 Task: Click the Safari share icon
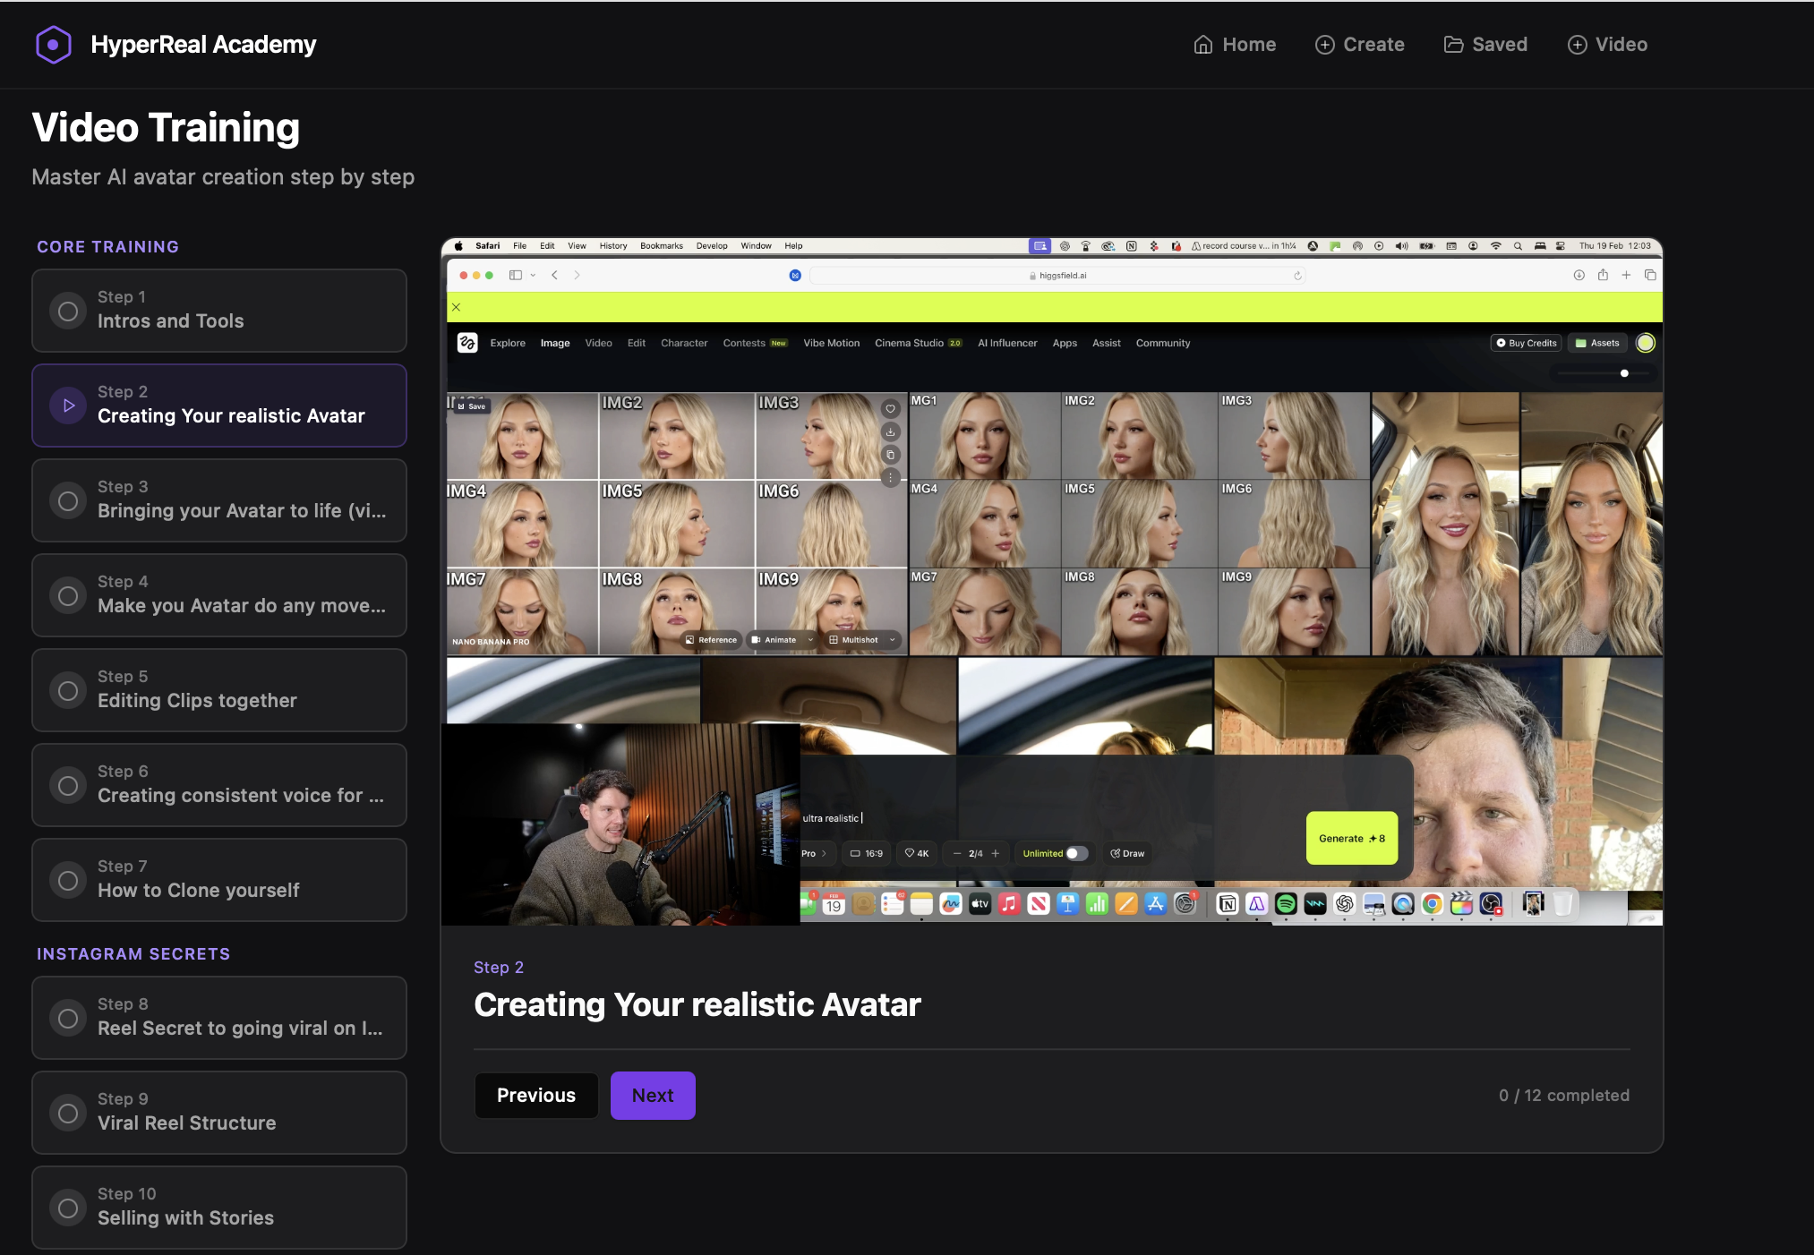(1603, 275)
